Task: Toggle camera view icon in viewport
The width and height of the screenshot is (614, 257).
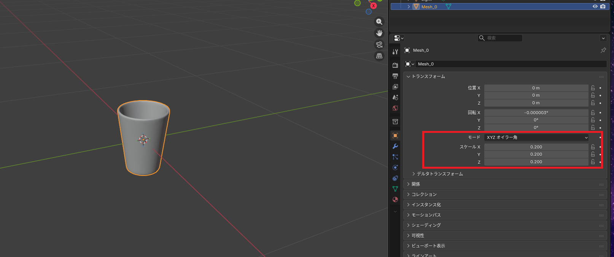Action: click(x=379, y=45)
